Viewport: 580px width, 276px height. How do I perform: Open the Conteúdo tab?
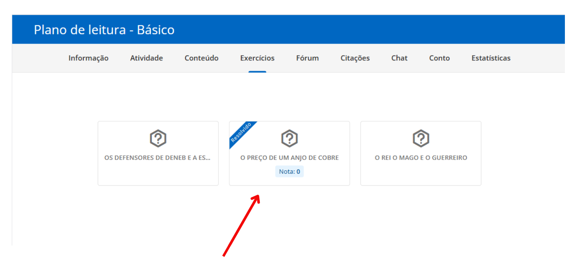[x=202, y=58]
